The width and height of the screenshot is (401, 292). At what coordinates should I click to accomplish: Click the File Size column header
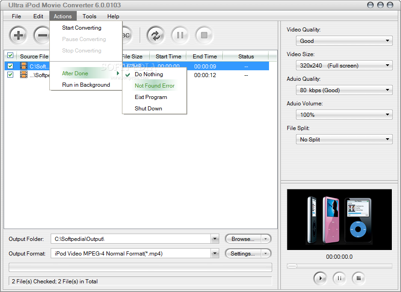pyautogui.click(x=136, y=57)
